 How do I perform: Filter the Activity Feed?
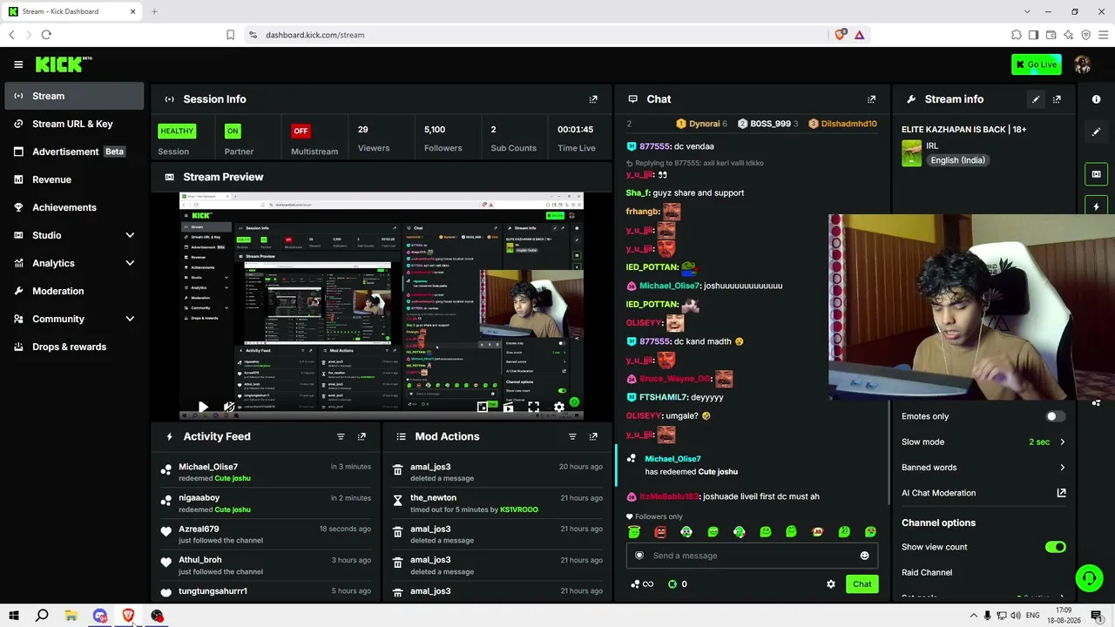tap(341, 436)
